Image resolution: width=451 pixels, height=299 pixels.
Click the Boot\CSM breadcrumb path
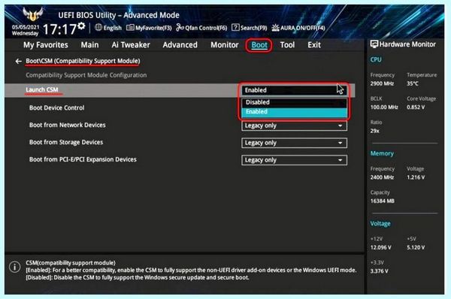[83, 61]
